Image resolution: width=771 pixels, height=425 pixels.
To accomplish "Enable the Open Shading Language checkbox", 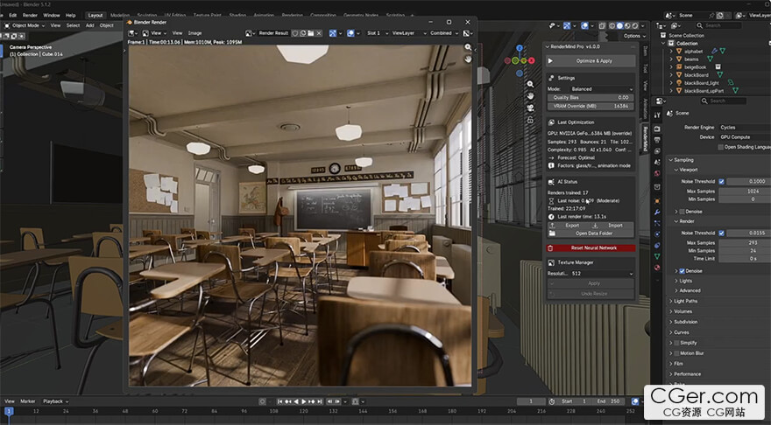I will pos(721,147).
